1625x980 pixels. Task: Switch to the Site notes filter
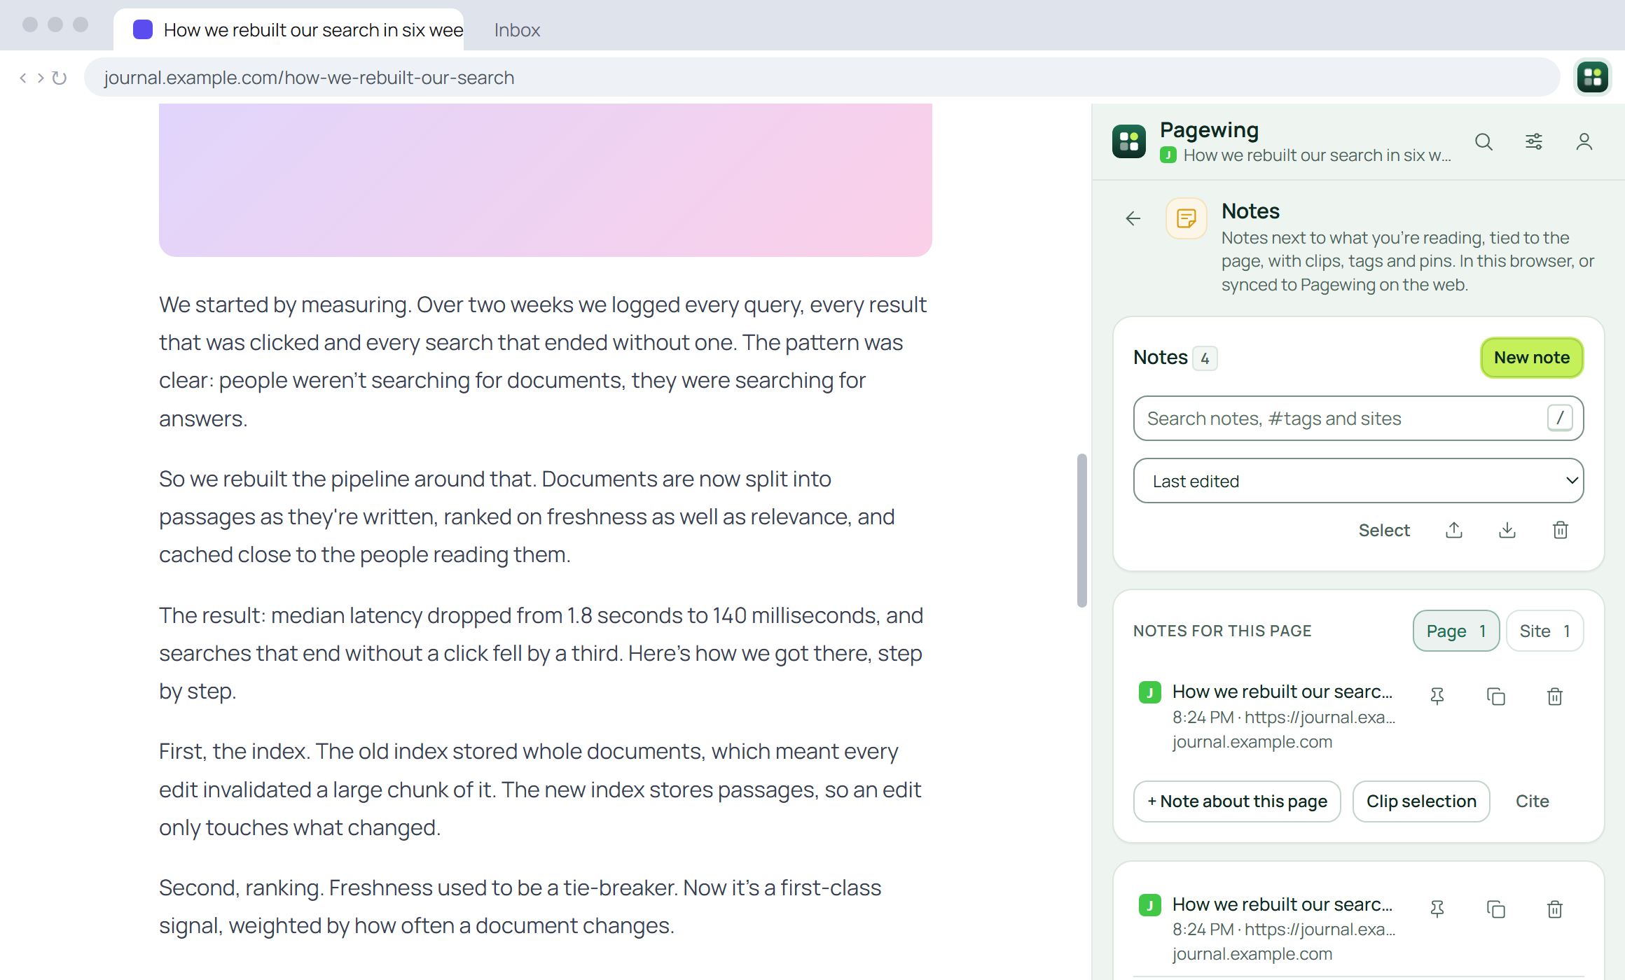pos(1544,631)
